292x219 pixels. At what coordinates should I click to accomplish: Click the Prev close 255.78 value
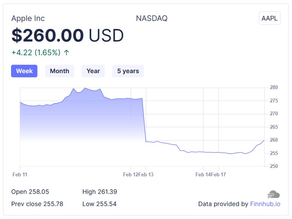[37, 204]
